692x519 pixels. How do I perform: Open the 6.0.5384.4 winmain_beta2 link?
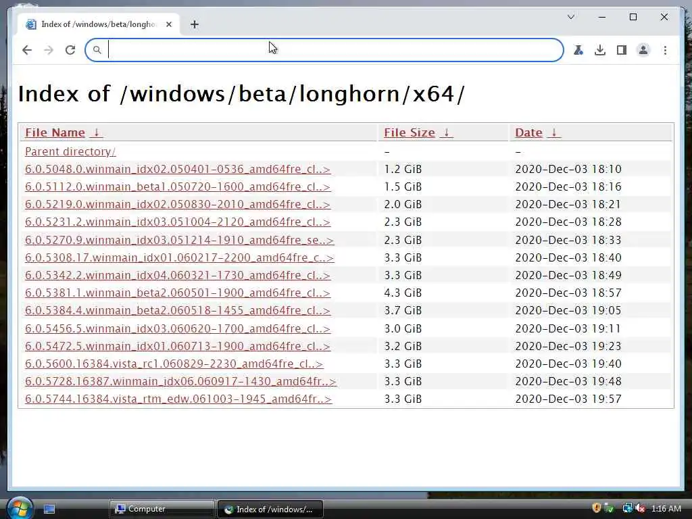point(178,311)
